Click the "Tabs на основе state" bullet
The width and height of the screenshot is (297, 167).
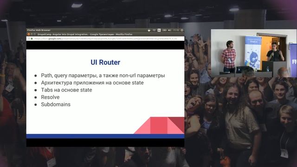point(66,90)
